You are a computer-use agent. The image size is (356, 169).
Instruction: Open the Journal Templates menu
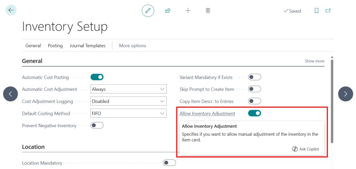click(87, 45)
